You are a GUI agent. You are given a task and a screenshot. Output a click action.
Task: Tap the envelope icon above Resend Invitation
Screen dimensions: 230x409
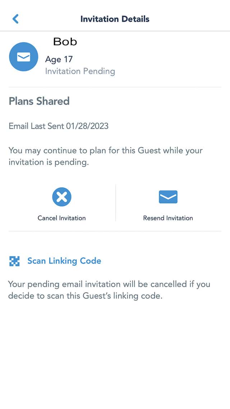pos(168,197)
